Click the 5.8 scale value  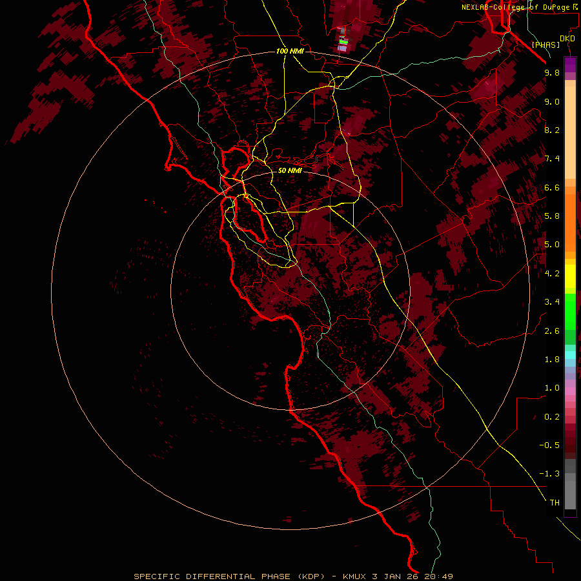[552, 216]
